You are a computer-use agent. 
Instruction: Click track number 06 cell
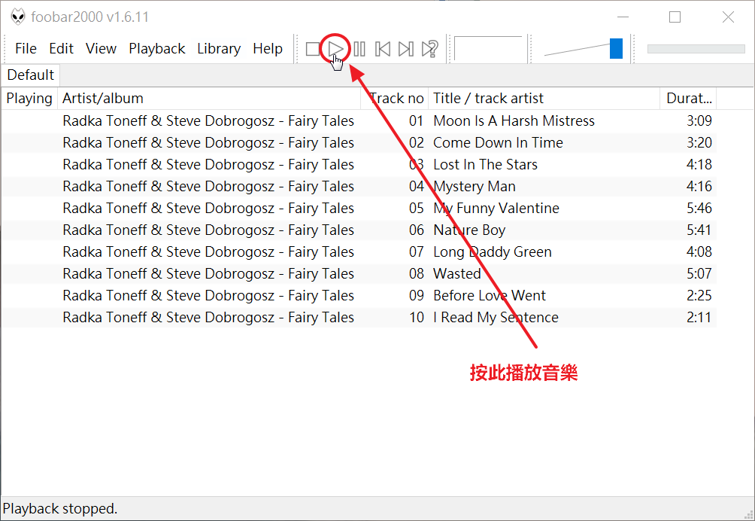point(417,230)
